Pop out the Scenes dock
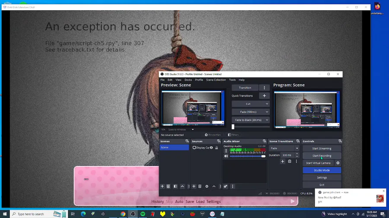The image size is (389, 218). pos(187,141)
